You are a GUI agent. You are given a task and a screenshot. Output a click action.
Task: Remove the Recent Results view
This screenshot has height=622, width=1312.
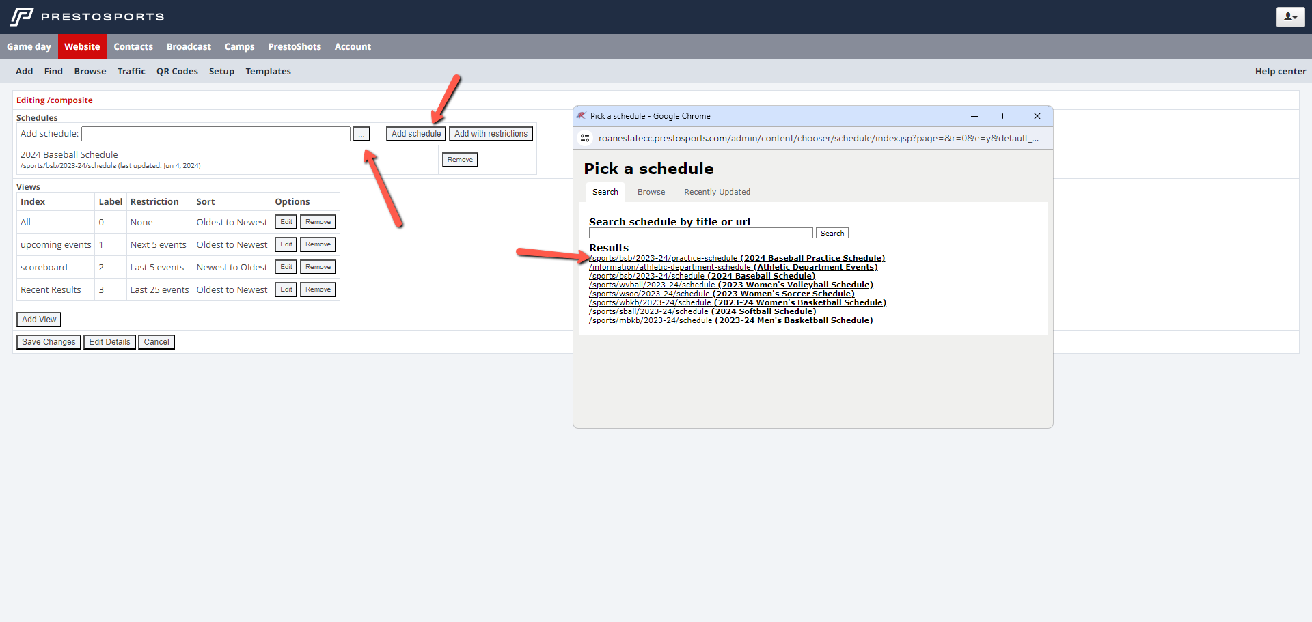(x=318, y=289)
